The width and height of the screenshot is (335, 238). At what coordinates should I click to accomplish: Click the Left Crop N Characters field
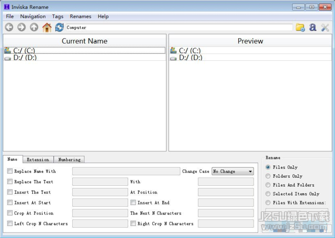point(100,223)
